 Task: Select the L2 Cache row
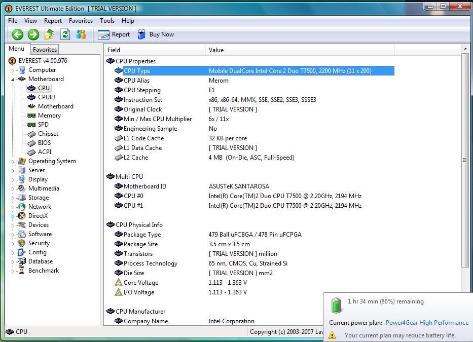coord(254,158)
